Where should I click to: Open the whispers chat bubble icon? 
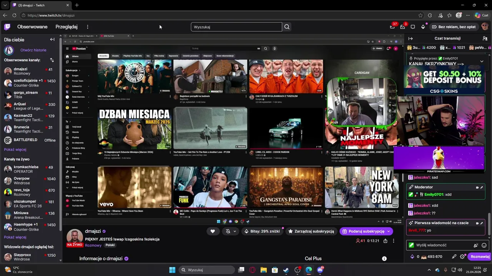pyautogui.click(x=413, y=27)
